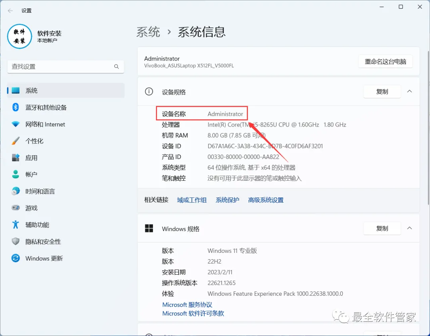Switch to the 帐户 page
Image resolution: width=430 pixels, height=336 pixels.
click(66, 174)
